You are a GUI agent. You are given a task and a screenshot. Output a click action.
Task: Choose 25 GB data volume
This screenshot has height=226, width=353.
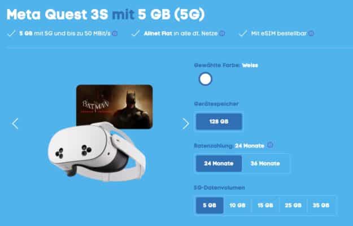(293, 205)
